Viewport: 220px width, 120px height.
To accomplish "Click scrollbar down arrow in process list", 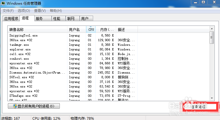I will 212,98.
